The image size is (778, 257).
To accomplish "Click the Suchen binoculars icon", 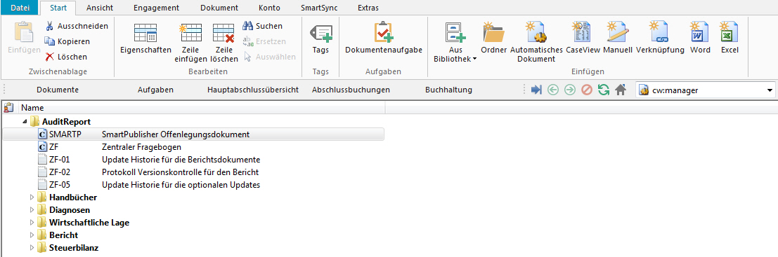I will (248, 26).
